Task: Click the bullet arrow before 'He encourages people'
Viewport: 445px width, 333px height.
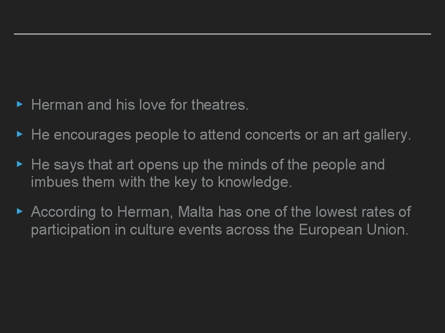Action: click(19, 135)
